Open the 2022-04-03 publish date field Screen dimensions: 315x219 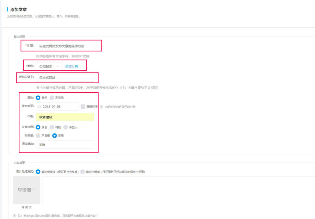pyautogui.click(x=57, y=107)
